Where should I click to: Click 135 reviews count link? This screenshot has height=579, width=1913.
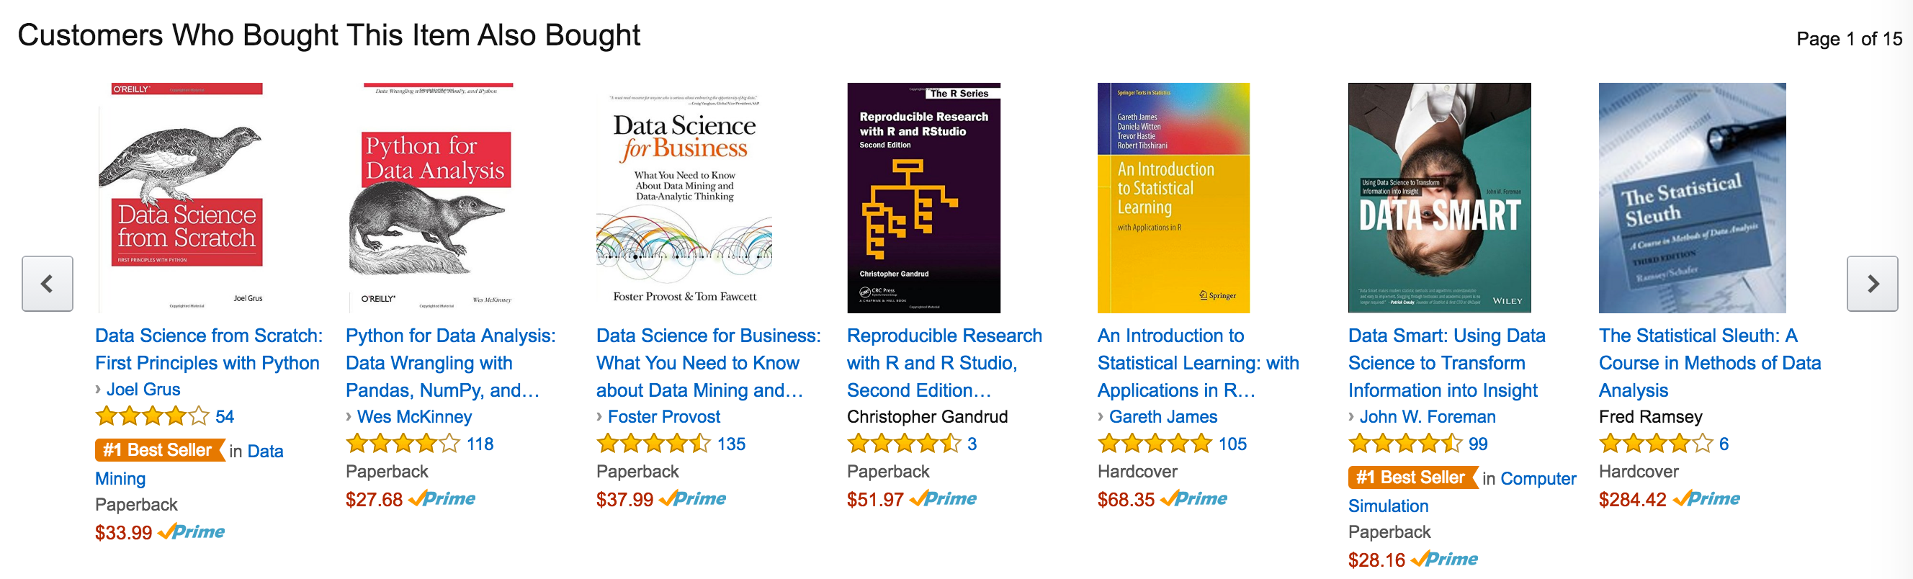[731, 444]
